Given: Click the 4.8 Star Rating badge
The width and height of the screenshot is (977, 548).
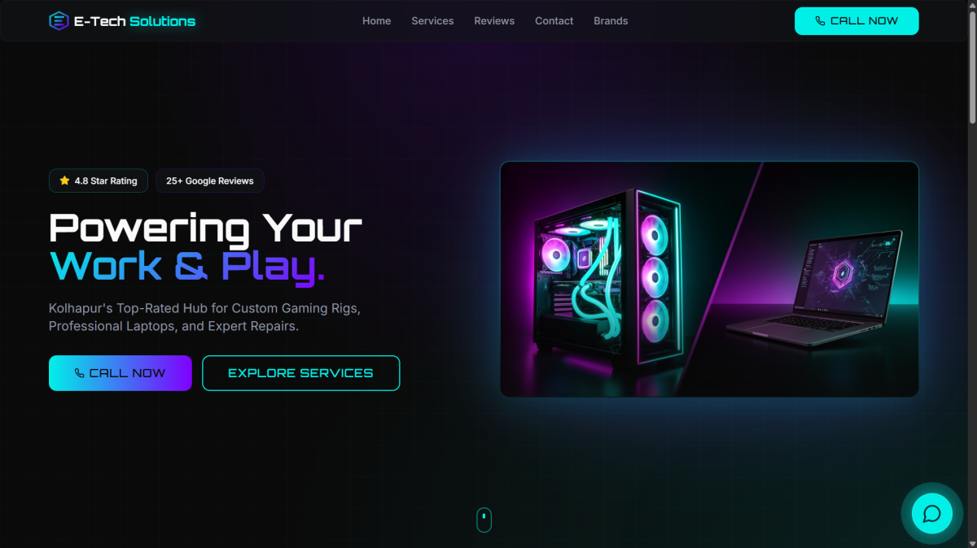Looking at the screenshot, I should pyautogui.click(x=99, y=180).
